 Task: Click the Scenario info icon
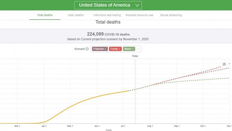pos(87,49)
